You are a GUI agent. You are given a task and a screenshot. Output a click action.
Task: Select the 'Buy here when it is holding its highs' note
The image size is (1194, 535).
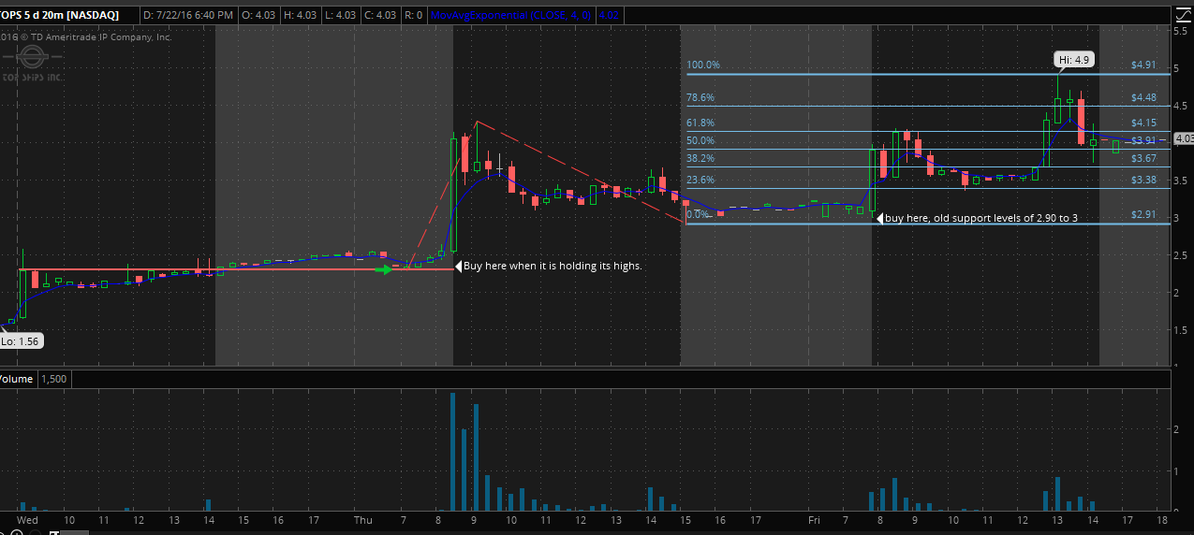tap(553, 267)
